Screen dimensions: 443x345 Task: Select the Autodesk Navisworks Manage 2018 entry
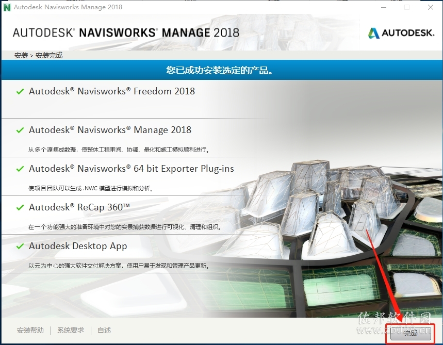pos(110,130)
